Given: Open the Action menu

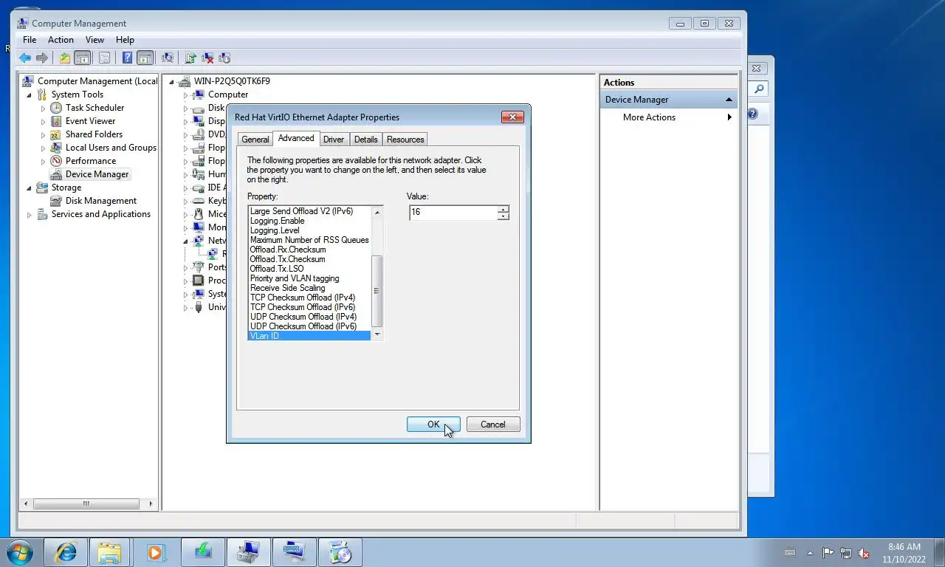Looking at the screenshot, I should 61,40.
